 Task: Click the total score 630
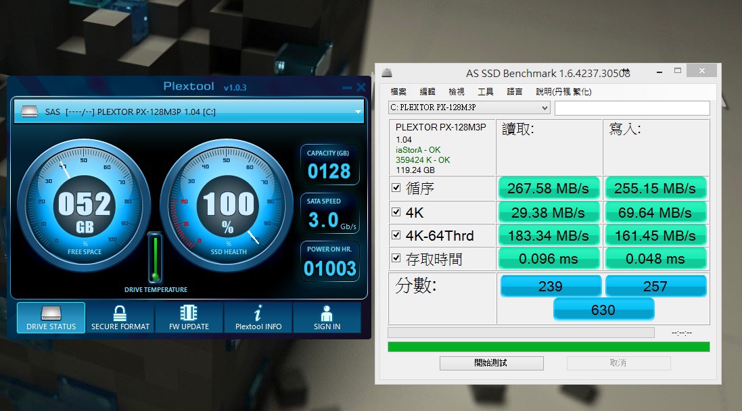[604, 310]
